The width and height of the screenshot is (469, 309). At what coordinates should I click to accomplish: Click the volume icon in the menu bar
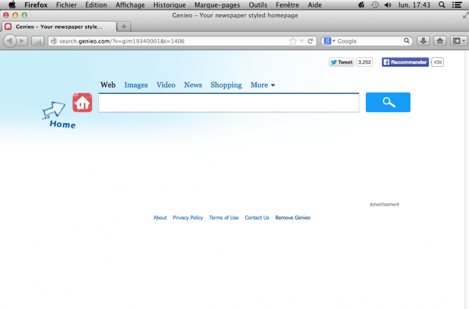click(x=388, y=5)
